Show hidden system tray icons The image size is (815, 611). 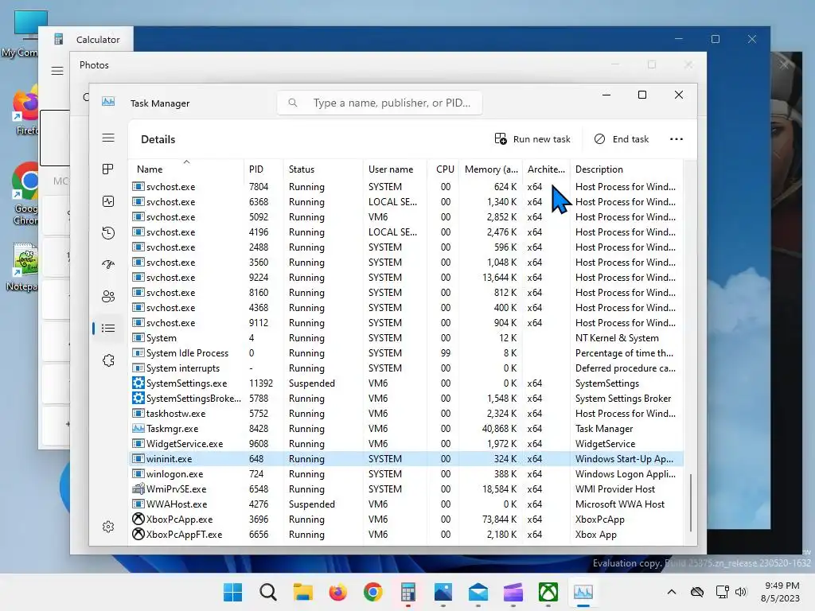point(672,592)
